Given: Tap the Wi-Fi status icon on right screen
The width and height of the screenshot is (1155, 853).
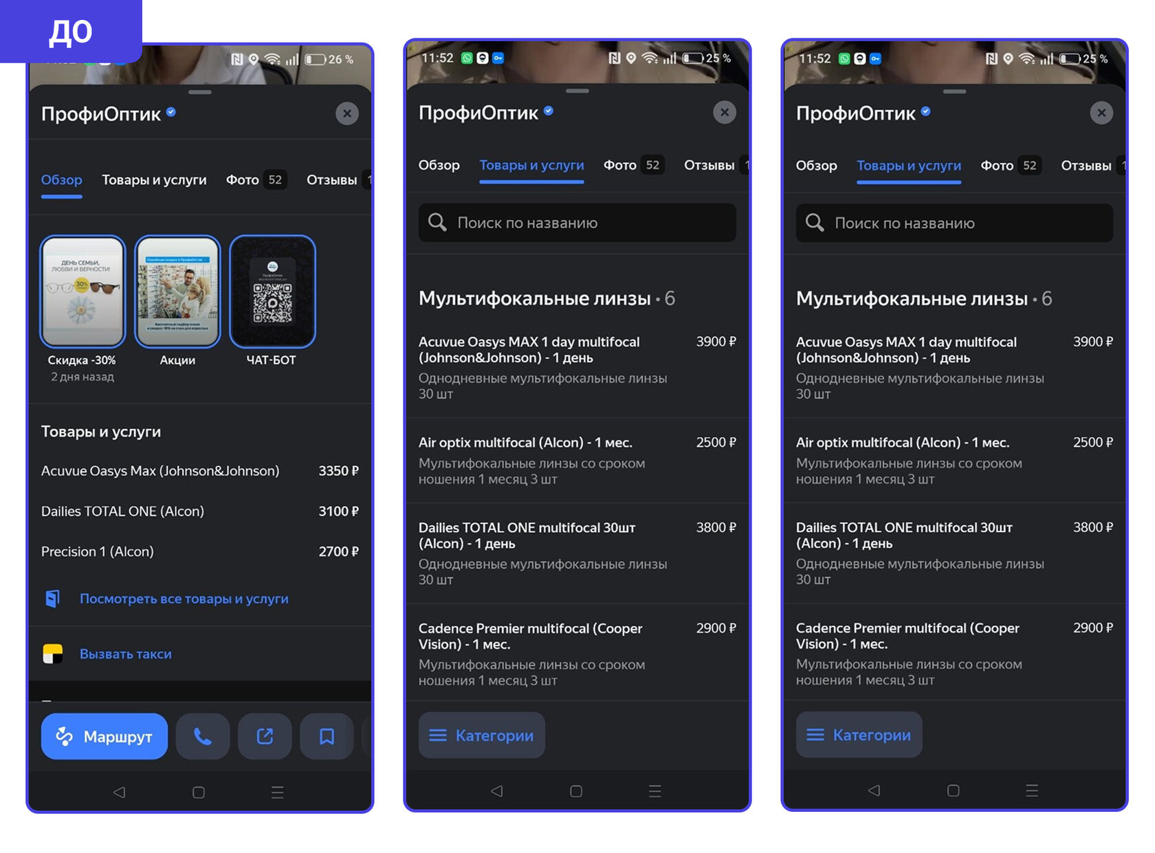Looking at the screenshot, I should 1027,59.
